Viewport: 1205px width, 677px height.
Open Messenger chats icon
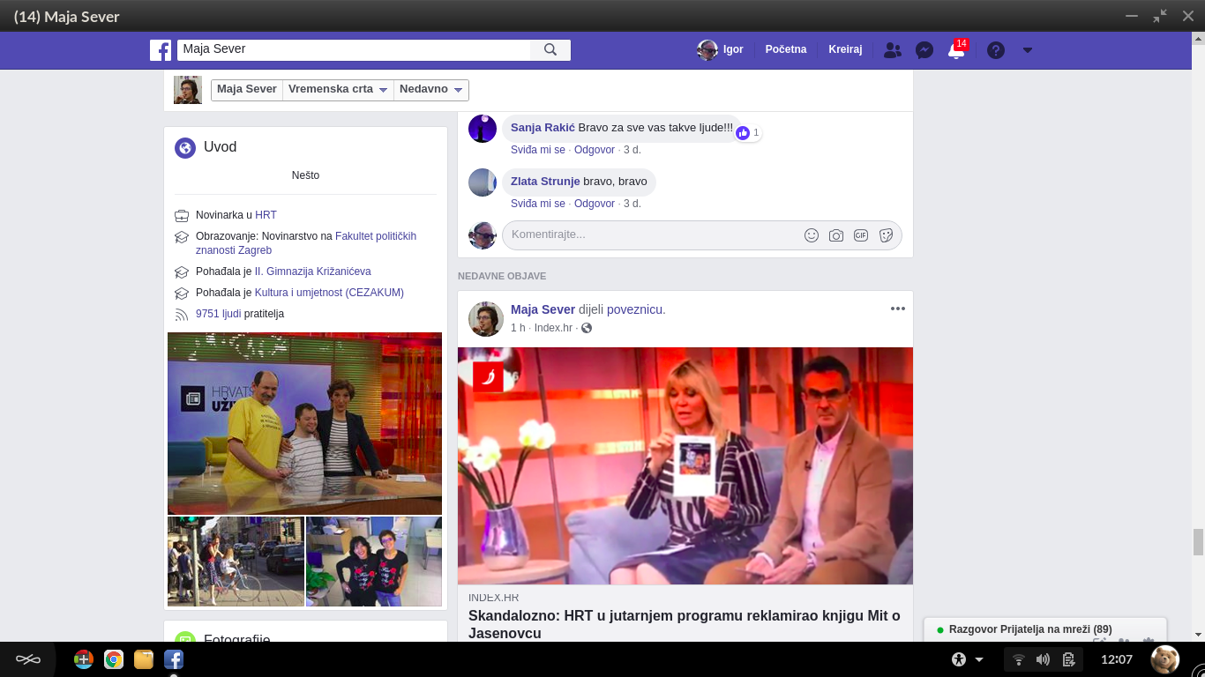924,50
